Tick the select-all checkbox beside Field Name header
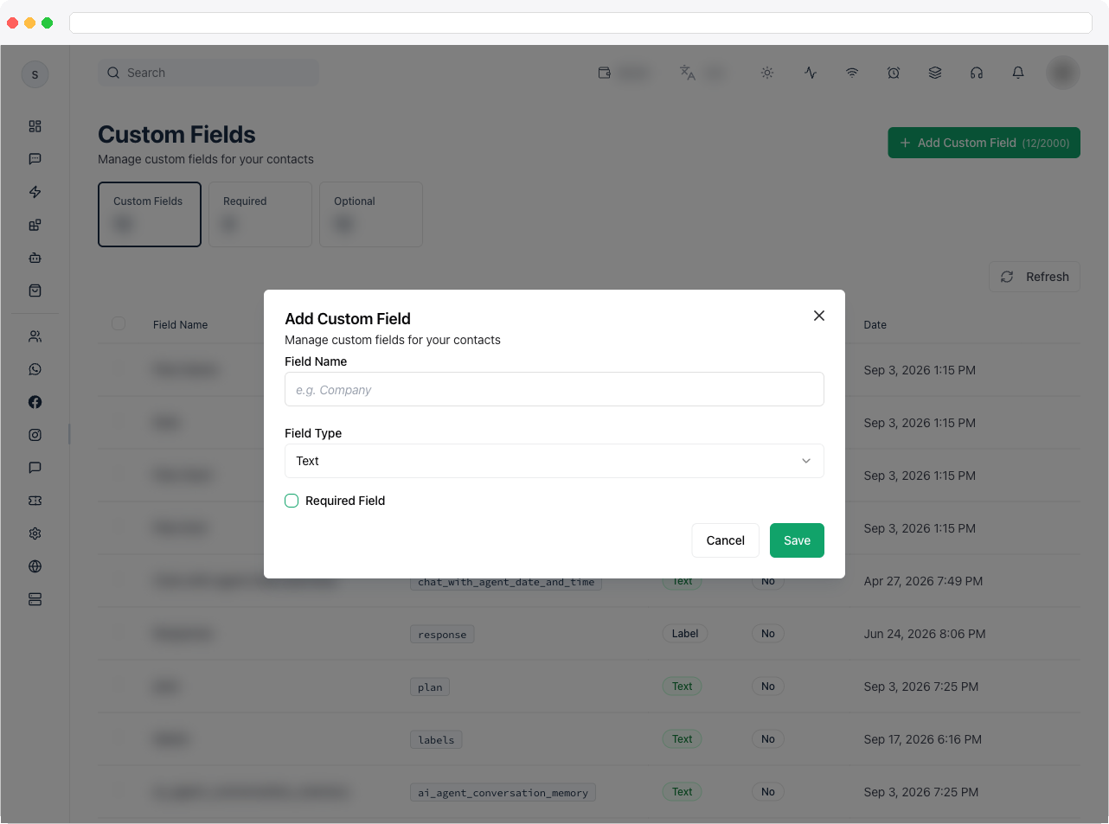The width and height of the screenshot is (1109, 824). point(119,323)
